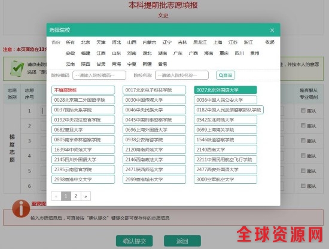Go to previous page with « arrow

click(x=56, y=196)
